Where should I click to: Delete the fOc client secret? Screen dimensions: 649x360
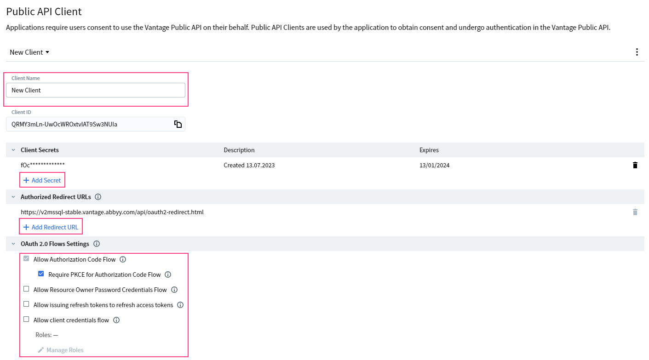point(635,165)
